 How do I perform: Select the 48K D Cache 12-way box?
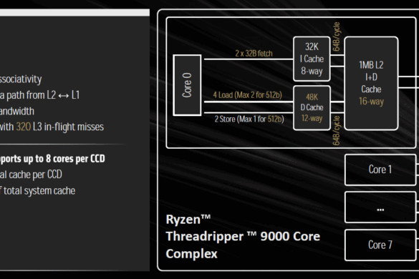312,108
